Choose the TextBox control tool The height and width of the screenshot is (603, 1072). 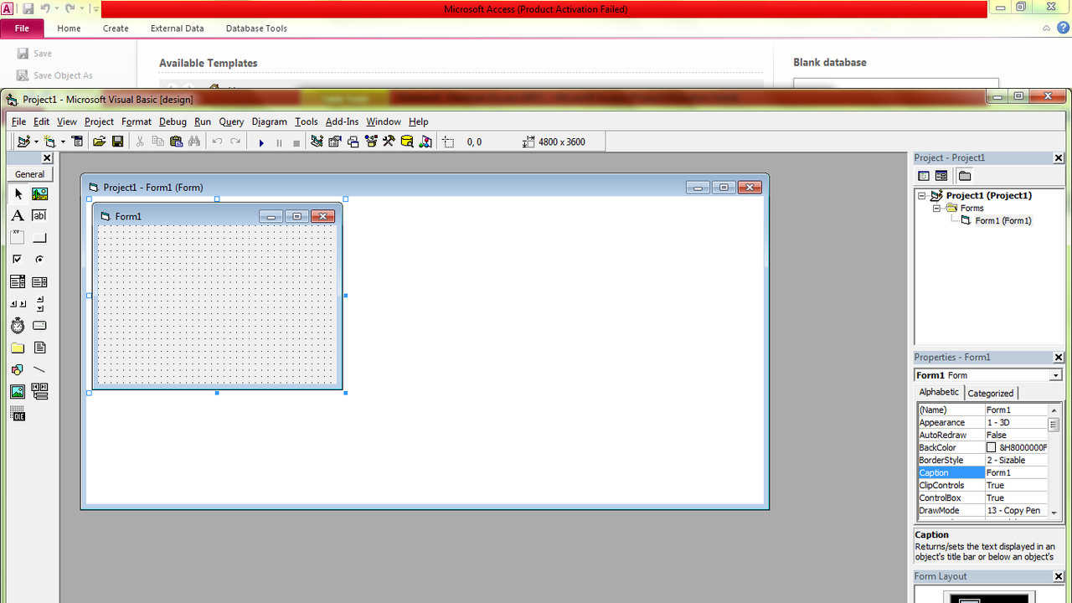[x=39, y=216]
